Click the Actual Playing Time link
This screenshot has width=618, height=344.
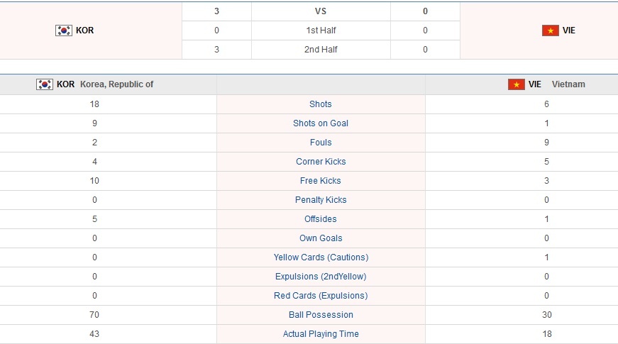click(x=321, y=334)
